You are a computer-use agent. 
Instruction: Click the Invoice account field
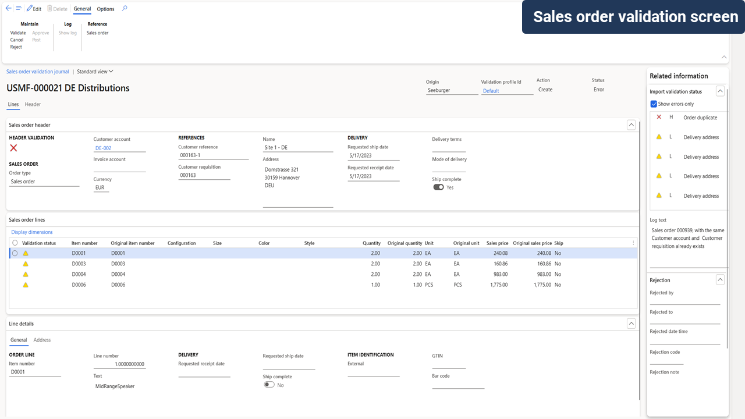point(119,168)
